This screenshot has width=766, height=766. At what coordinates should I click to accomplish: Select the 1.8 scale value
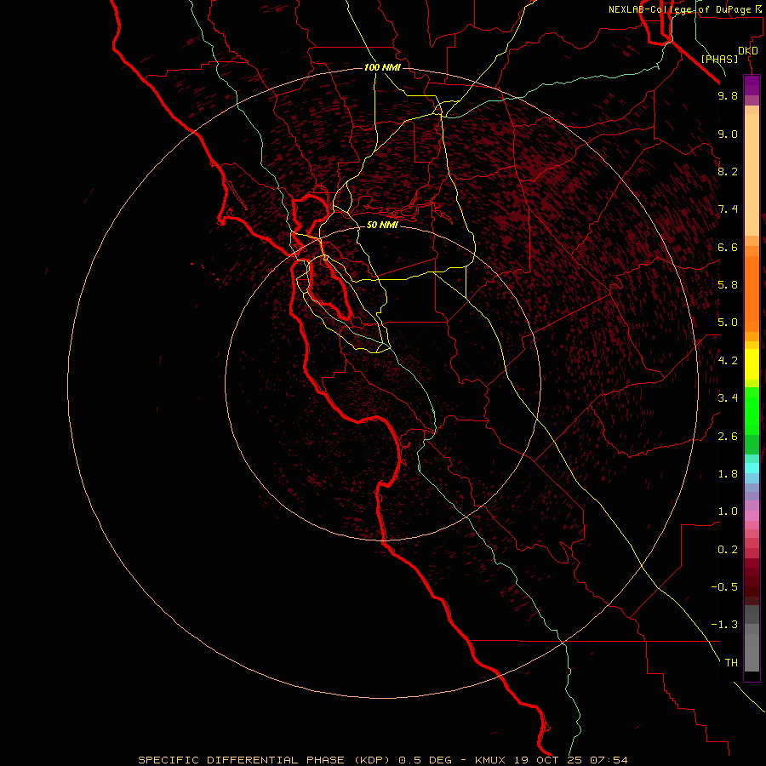coord(728,474)
